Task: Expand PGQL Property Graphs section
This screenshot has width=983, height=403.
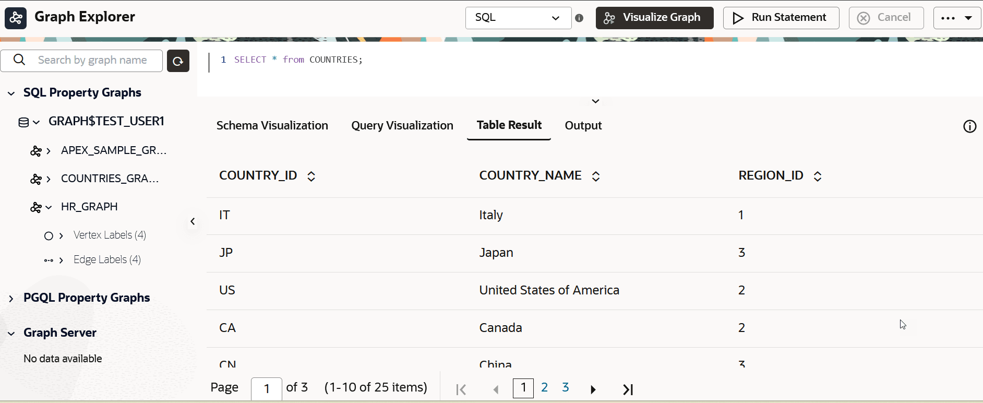Action: pos(11,298)
